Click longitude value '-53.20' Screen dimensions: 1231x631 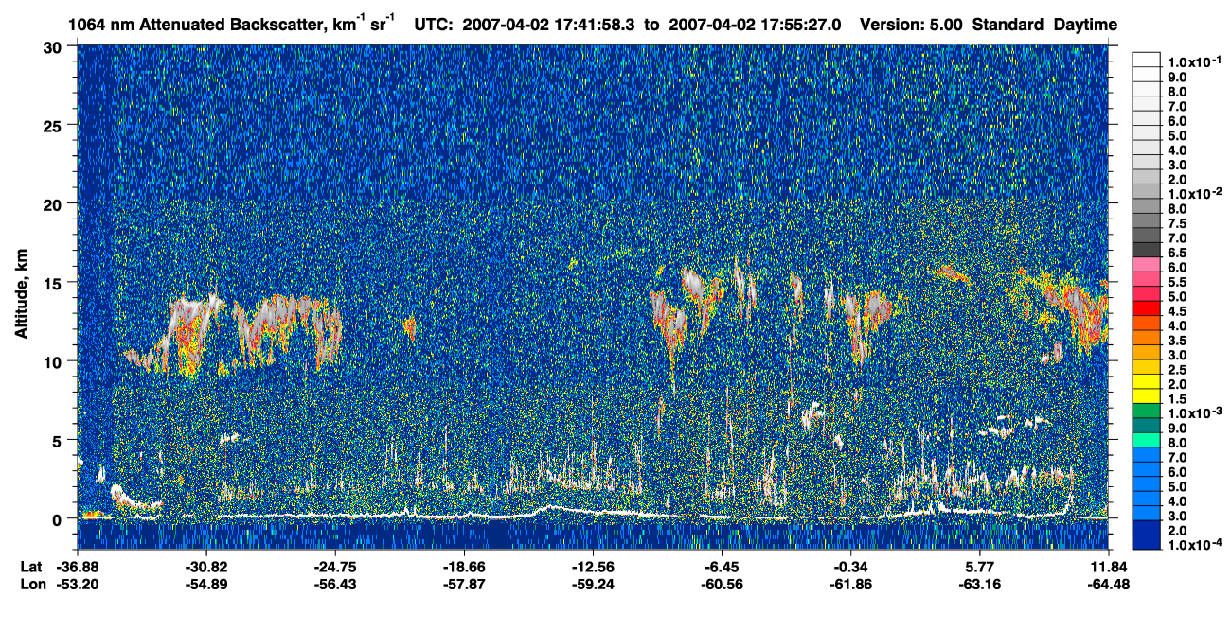78,584
